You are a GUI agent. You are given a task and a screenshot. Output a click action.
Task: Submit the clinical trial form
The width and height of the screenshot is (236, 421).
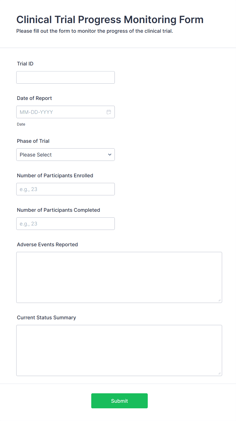[x=120, y=401]
